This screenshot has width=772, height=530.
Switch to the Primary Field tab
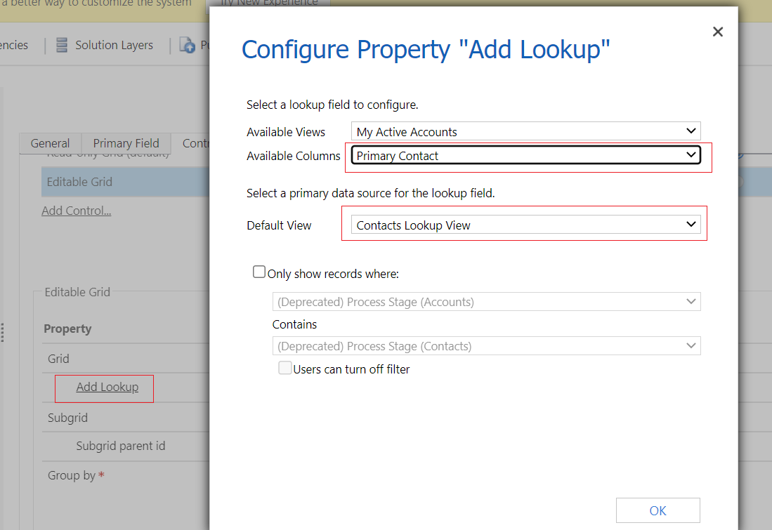pyautogui.click(x=126, y=143)
